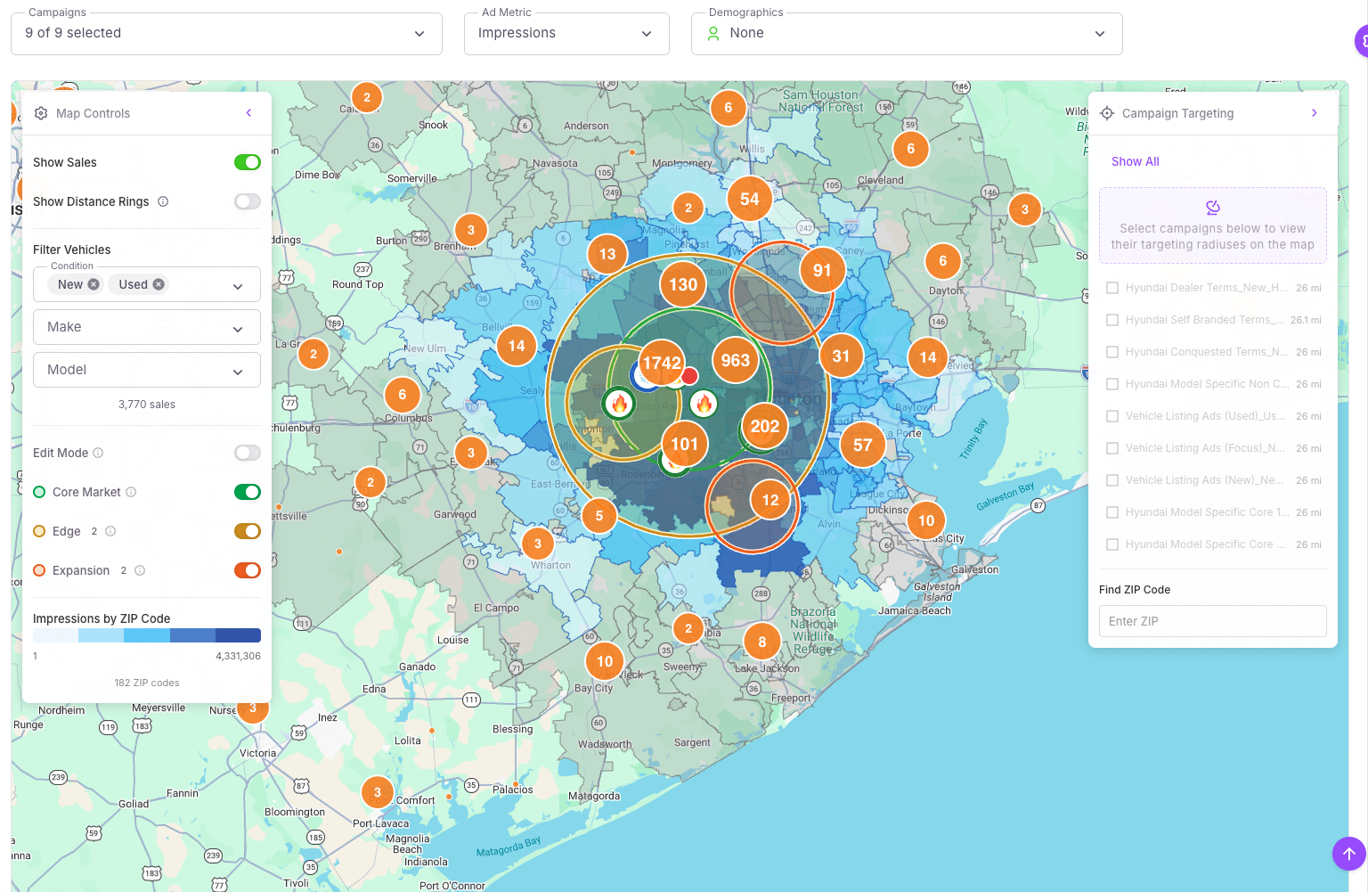The width and height of the screenshot is (1368, 892).
Task: Click the Map Controls gear icon
Action: tap(41, 113)
